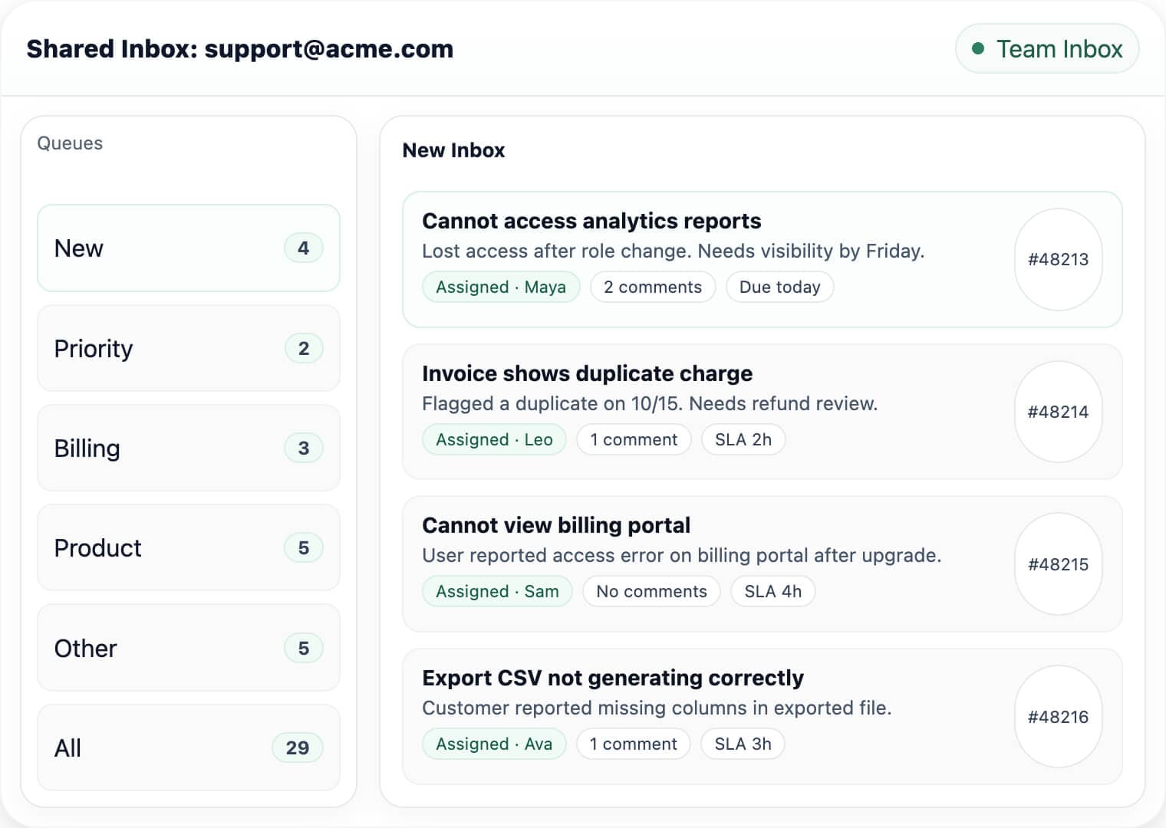Screen dimensions: 1166x828
Task: Open ticket number #48216
Action: pos(1058,716)
